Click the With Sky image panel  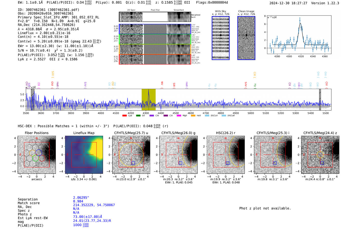pos(221,38)
